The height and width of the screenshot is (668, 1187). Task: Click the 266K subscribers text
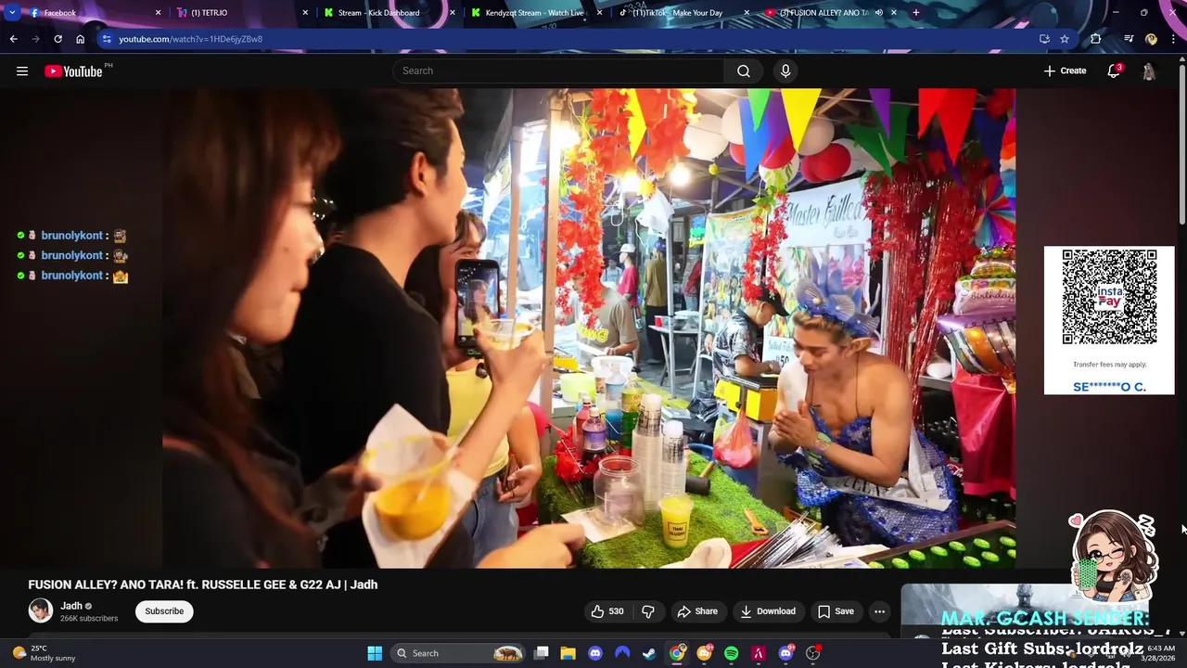[x=89, y=618]
